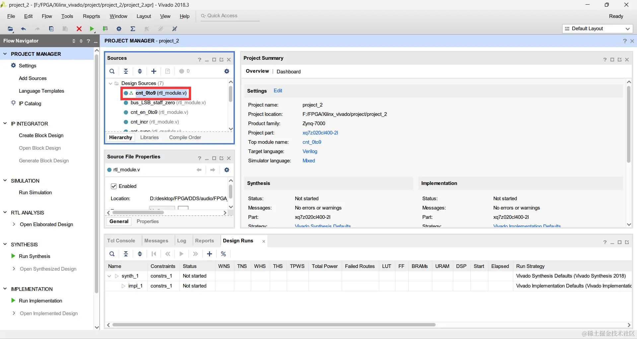This screenshot has width=637, height=339.
Task: Click the Sigma report toolbar icon
Action: pyautogui.click(x=133, y=29)
